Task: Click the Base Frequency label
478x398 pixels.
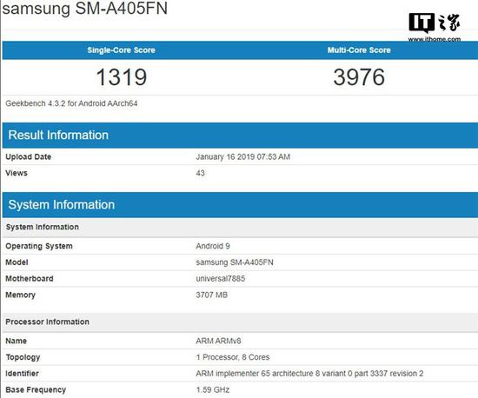Action: coord(36,390)
